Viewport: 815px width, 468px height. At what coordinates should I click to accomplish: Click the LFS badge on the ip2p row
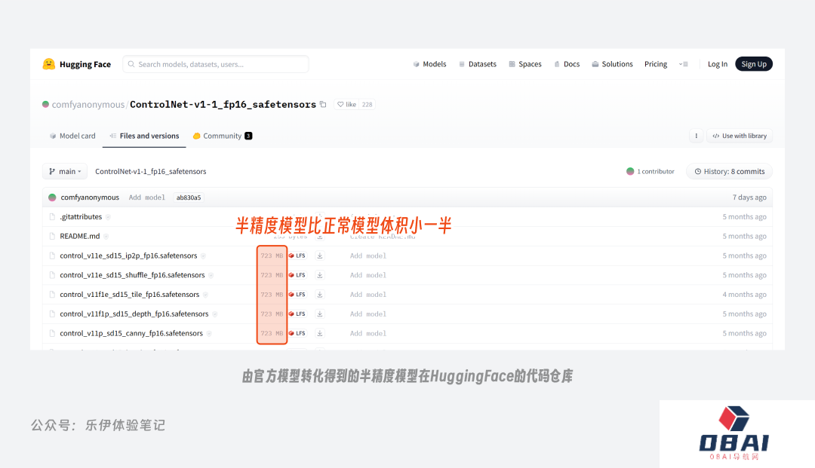(297, 255)
